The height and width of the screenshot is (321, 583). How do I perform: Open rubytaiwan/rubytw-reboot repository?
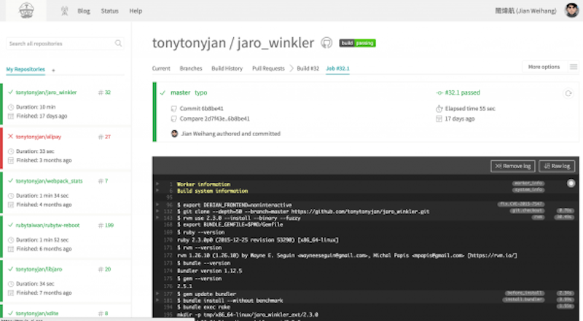pyautogui.click(x=47, y=225)
